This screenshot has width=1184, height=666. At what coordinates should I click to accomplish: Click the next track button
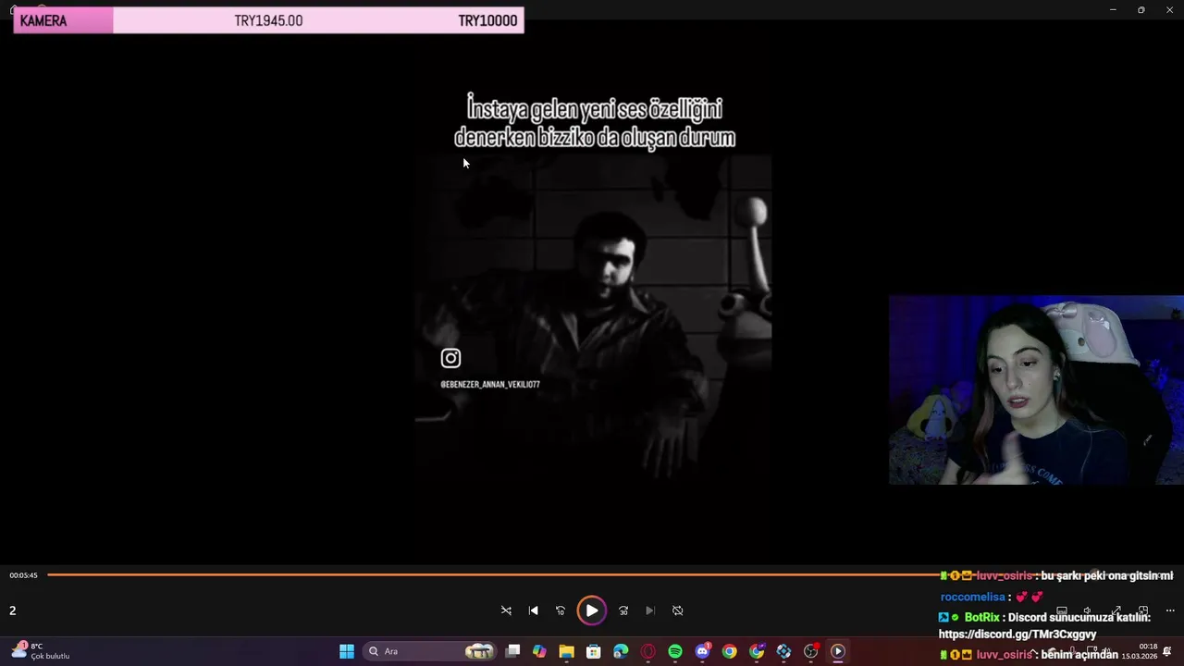[650, 610]
